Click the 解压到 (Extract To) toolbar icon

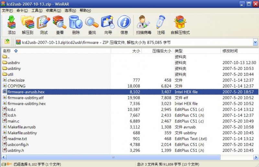pyautogui.click(x=28, y=25)
